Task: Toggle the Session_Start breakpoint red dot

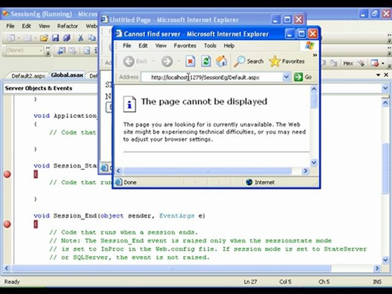Action: [7, 174]
